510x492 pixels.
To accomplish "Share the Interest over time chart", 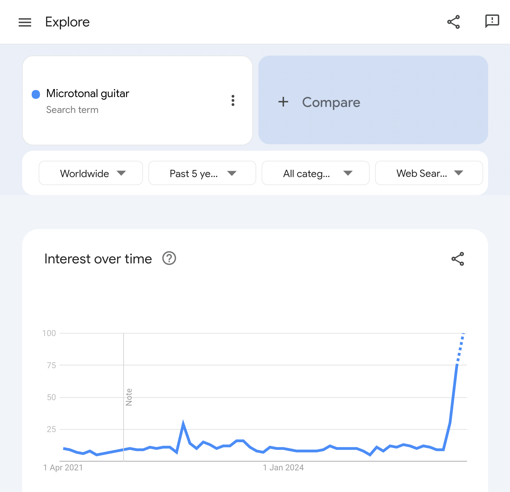I will pos(458,259).
